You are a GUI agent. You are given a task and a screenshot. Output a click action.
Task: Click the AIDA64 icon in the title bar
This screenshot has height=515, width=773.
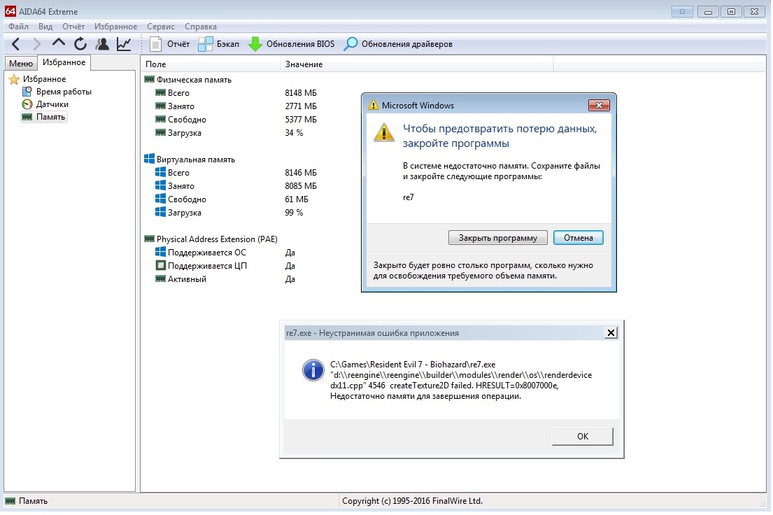point(10,11)
